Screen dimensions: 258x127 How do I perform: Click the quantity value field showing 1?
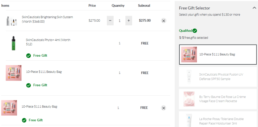tap(120, 21)
